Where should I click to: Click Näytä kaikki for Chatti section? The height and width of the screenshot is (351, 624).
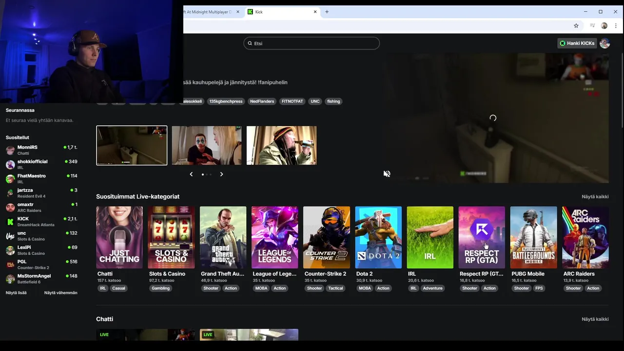click(595, 319)
